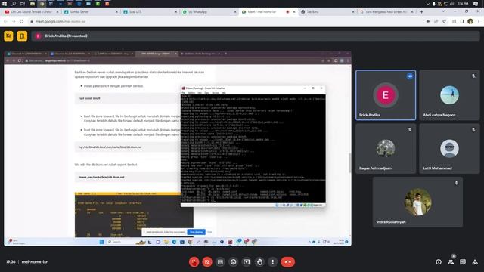The image size is (484, 272).
Task: Open the emoji reactions button
Action: coord(234,262)
